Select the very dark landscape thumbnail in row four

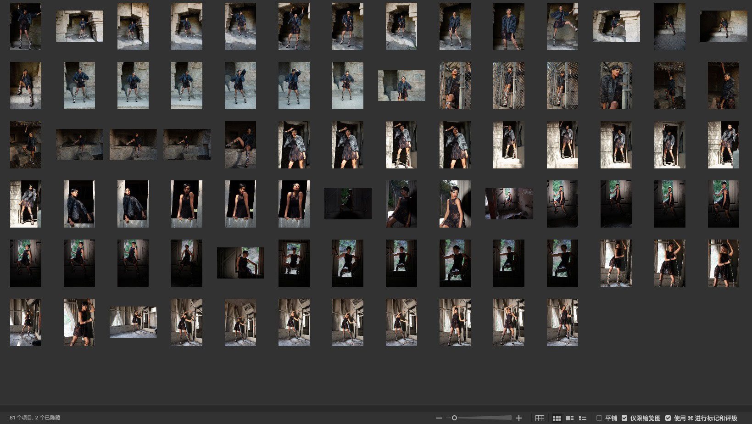pyautogui.click(x=348, y=204)
